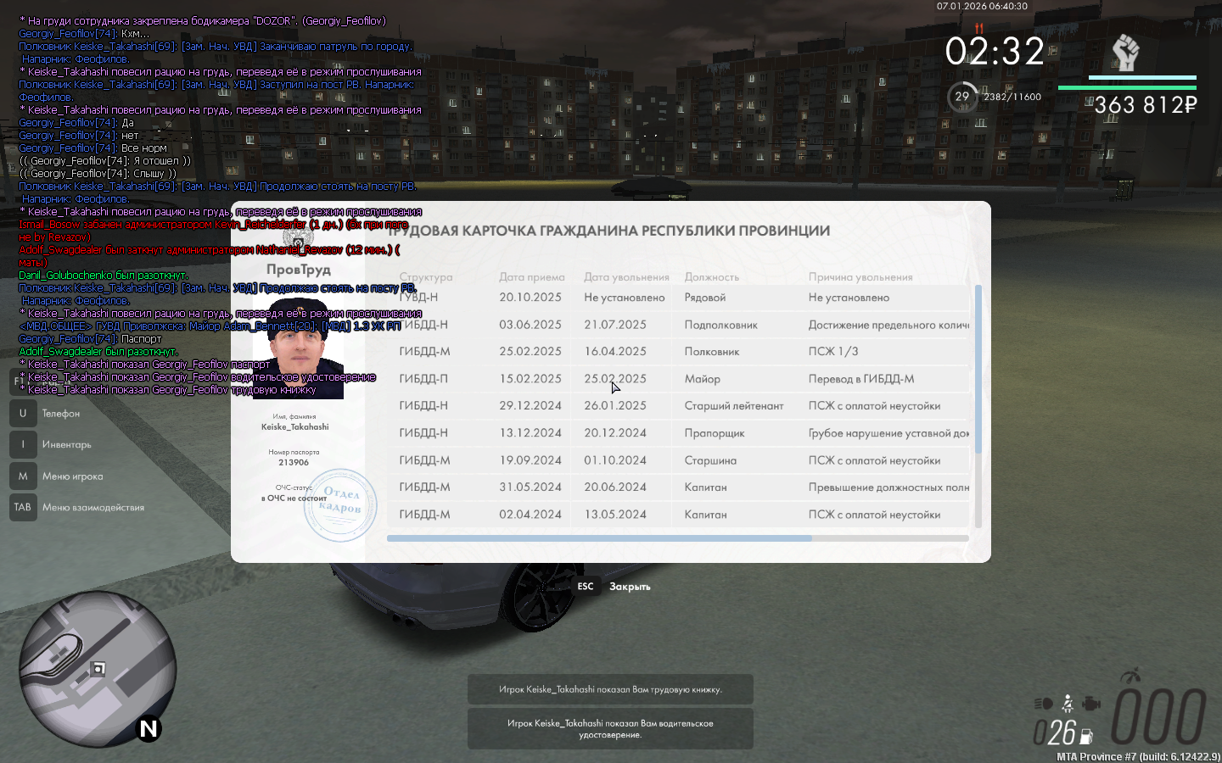Select the row dated 20.10.2025
The width and height of the screenshot is (1222, 763).
[677, 298]
